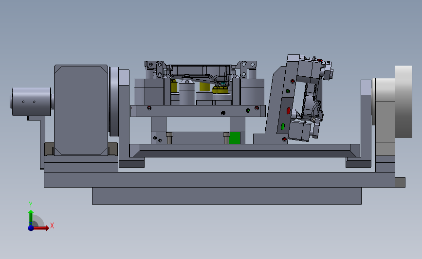Viewport: 422px width, 259px height.
Task: Click the blue Z-axis ball at the triad origin
Action: coord(31,228)
